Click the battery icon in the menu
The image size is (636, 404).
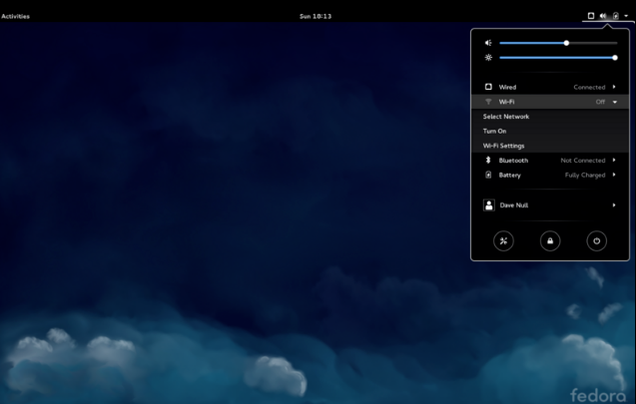click(488, 175)
